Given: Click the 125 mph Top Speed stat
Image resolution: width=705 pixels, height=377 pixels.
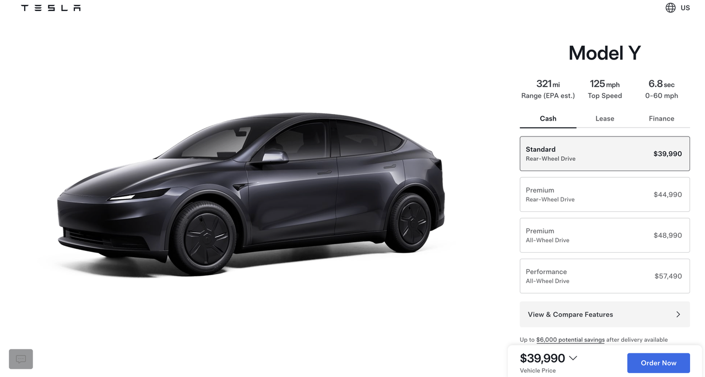Looking at the screenshot, I should (605, 89).
